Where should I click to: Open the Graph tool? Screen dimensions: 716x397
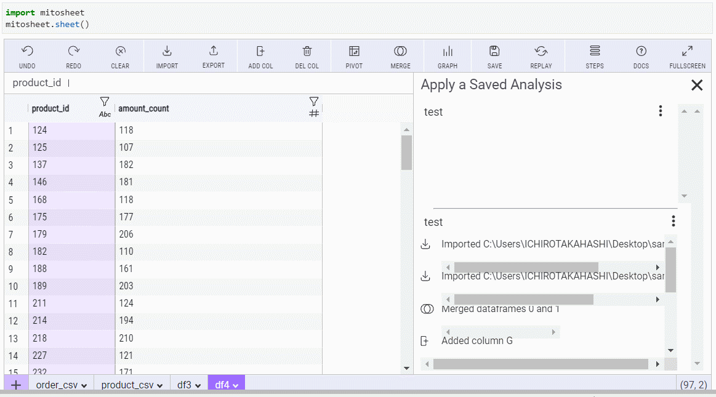coord(448,52)
